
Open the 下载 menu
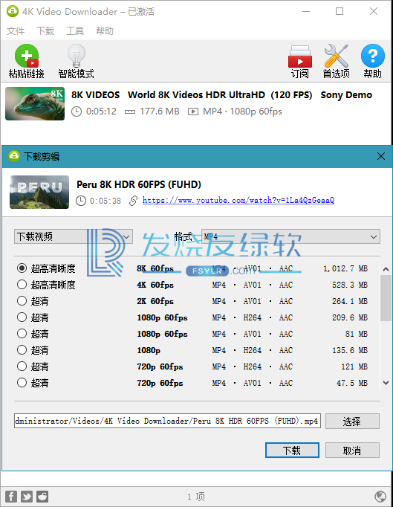click(x=45, y=31)
